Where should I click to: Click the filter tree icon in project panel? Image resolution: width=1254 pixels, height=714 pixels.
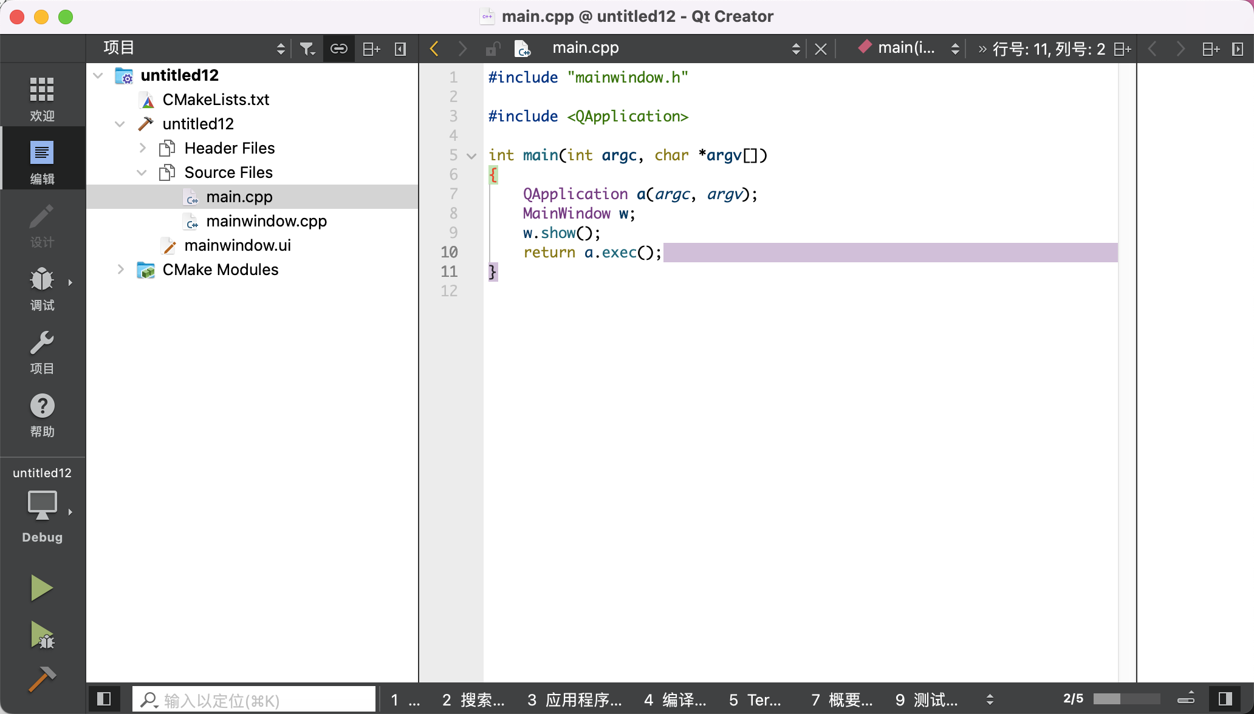[307, 49]
